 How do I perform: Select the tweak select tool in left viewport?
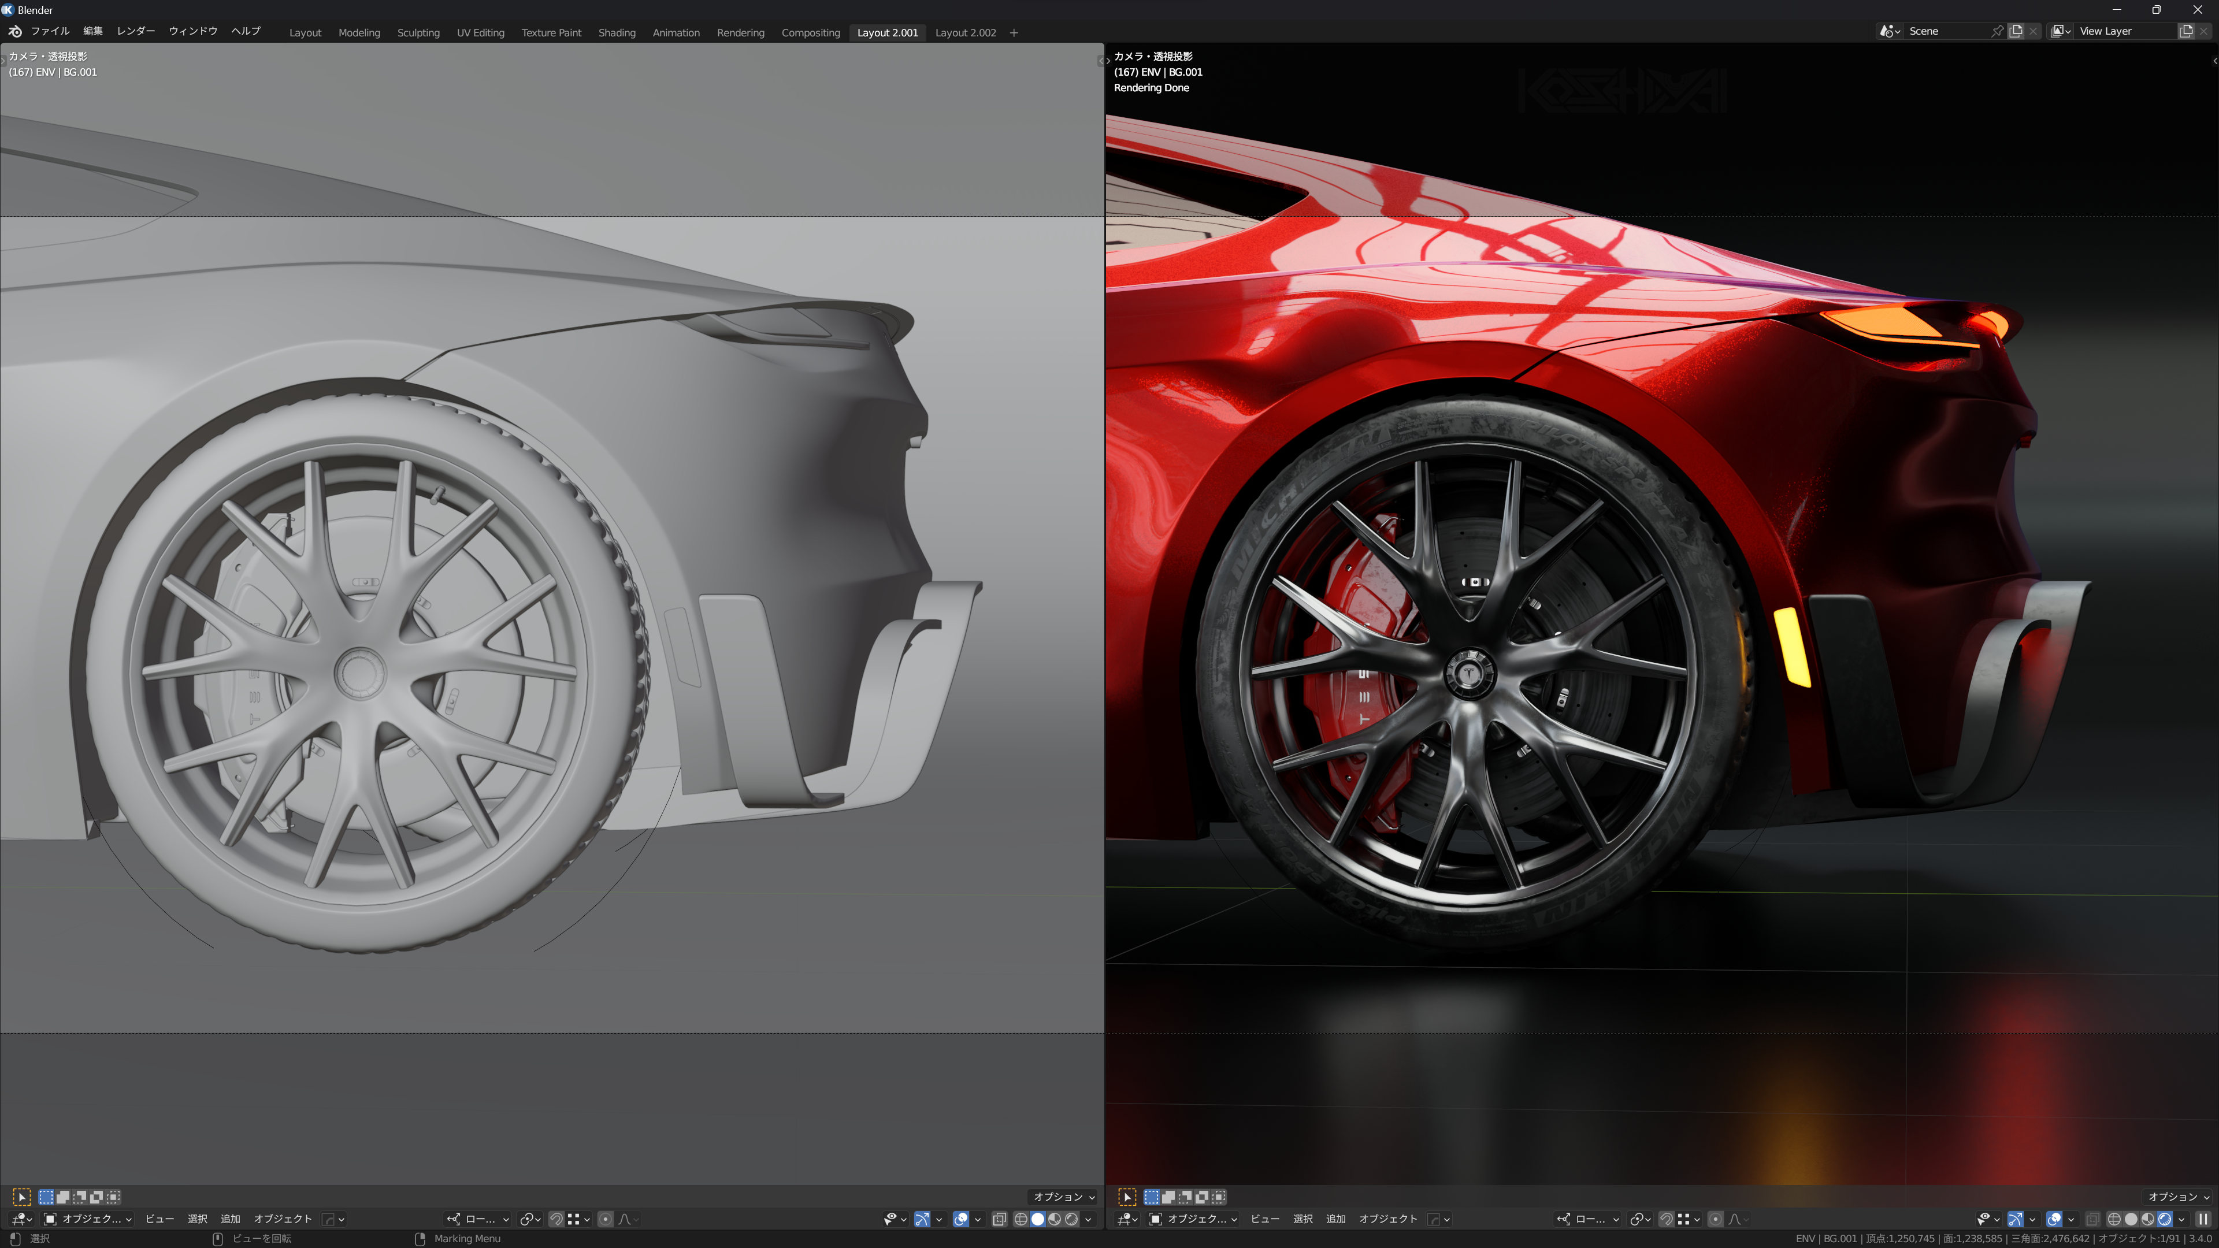[21, 1197]
